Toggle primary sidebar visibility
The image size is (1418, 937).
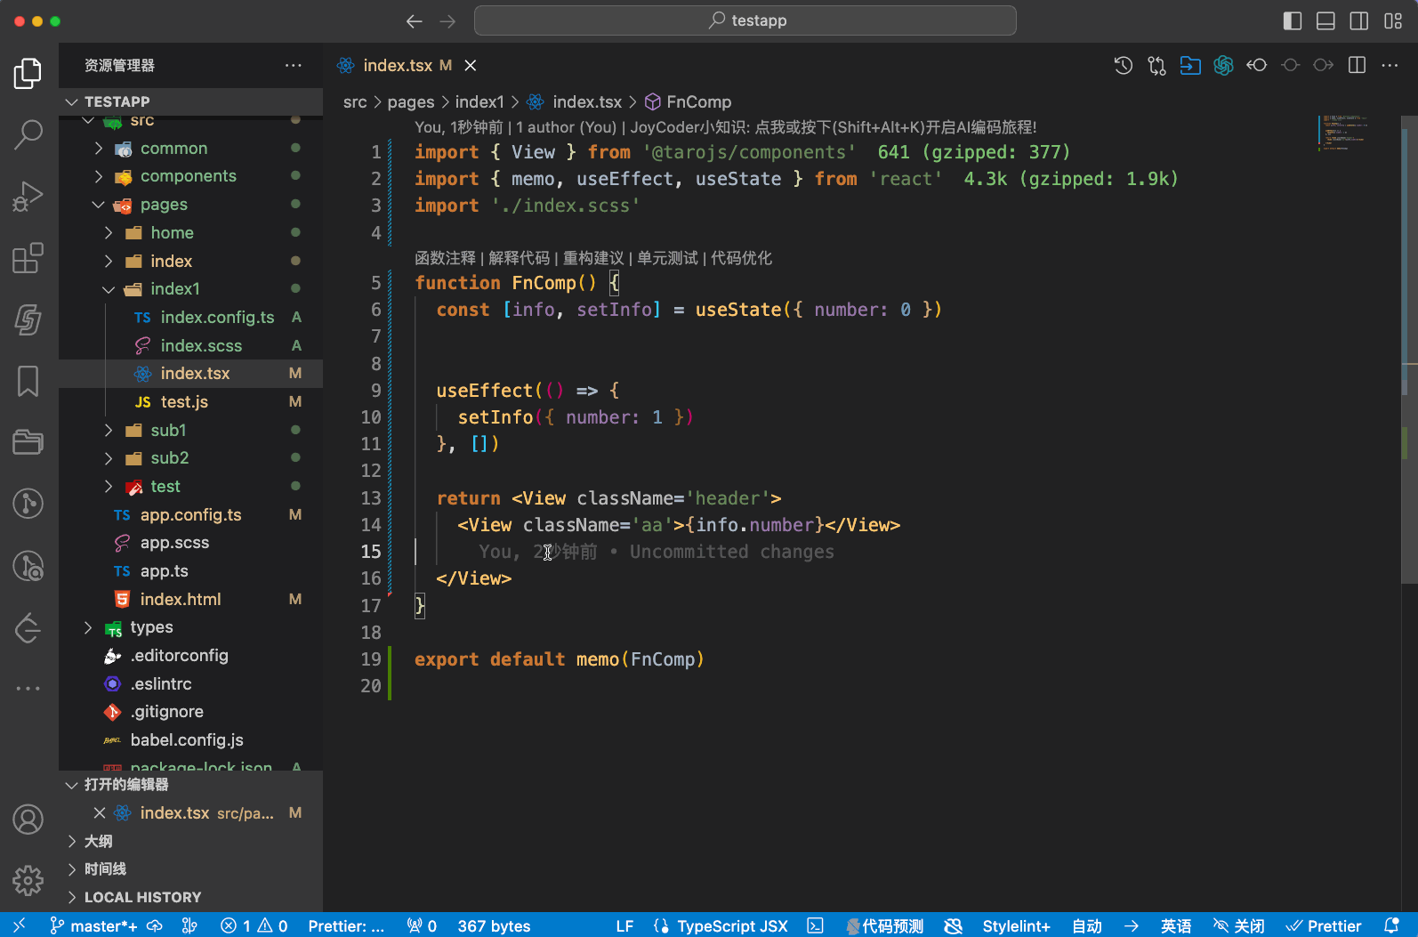tap(1293, 20)
